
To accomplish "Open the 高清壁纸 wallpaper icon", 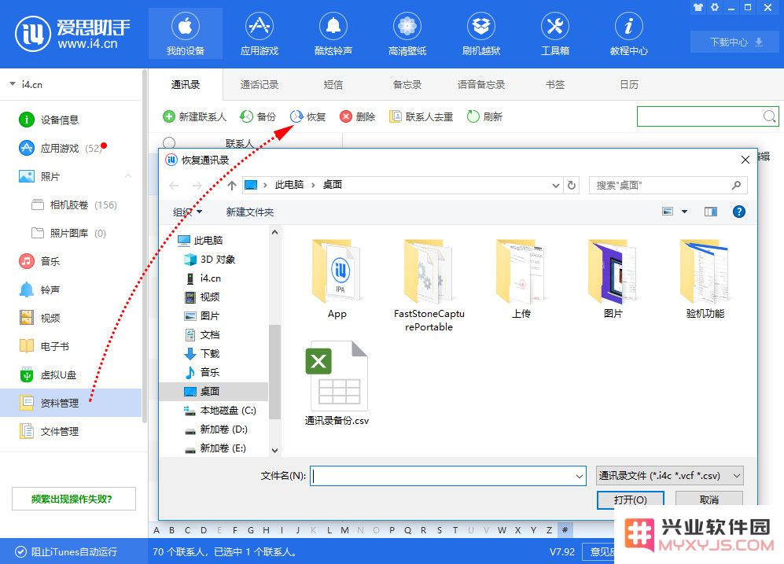I will click(x=407, y=34).
